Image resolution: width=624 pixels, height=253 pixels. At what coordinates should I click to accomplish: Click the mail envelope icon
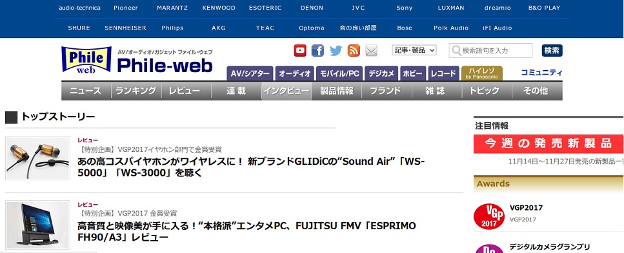point(371,50)
